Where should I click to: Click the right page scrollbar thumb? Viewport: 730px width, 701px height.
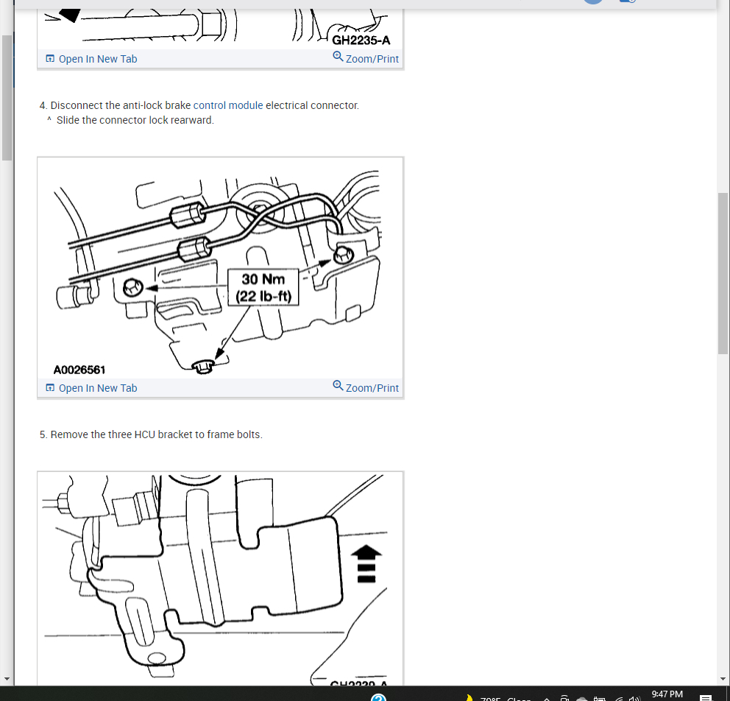pos(723,273)
